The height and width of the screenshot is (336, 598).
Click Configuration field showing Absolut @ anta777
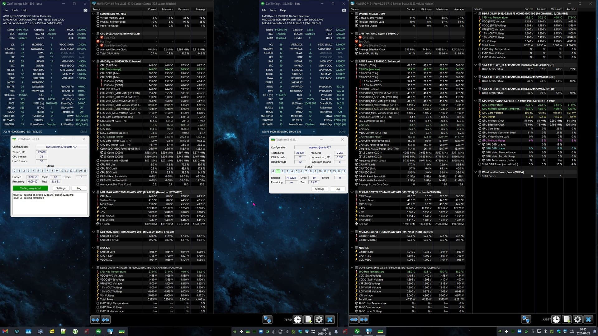[320, 147]
